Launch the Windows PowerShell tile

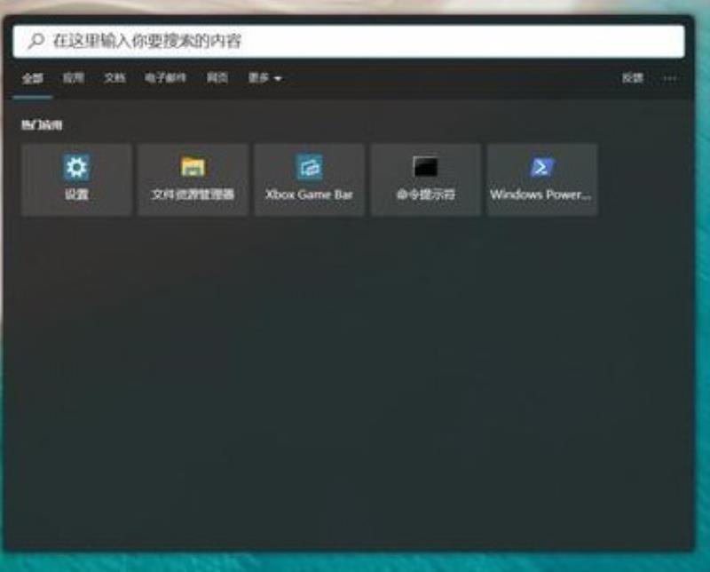pos(542,179)
